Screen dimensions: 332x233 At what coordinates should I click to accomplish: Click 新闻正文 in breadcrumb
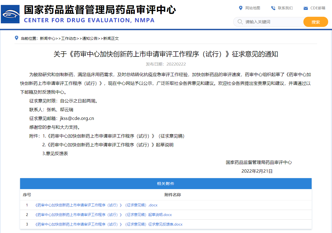point(111,38)
